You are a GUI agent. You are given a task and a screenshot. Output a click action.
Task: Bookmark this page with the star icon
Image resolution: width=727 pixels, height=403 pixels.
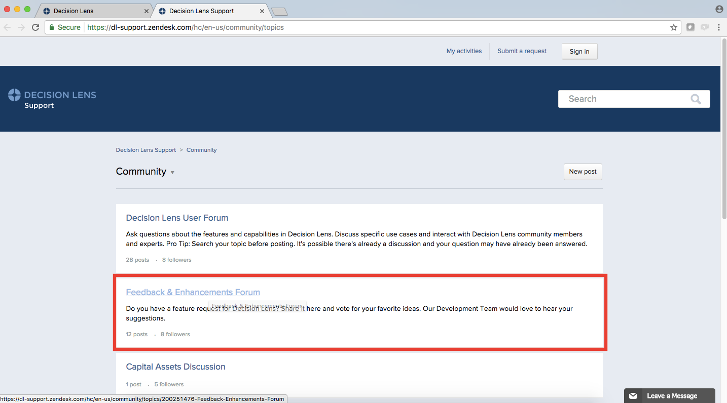click(674, 27)
